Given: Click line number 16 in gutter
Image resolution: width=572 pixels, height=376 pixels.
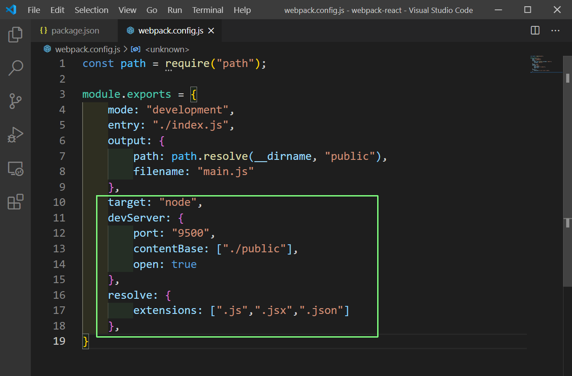Looking at the screenshot, I should 59,295.
